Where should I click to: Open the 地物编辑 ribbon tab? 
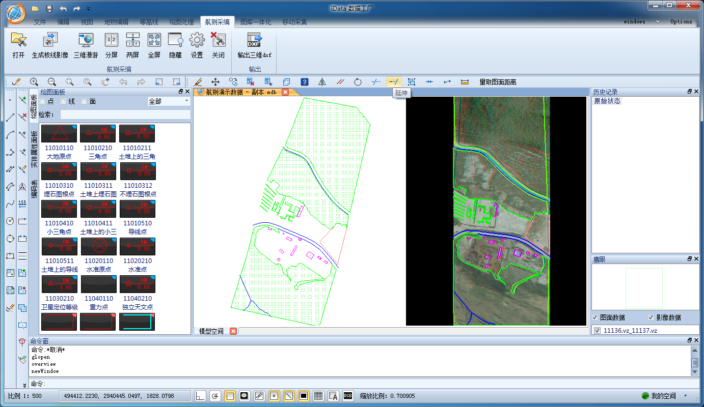click(116, 22)
